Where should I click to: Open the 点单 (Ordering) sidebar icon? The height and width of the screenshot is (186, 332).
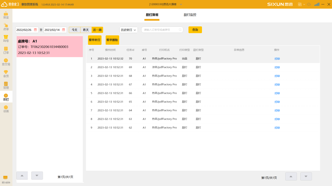point(6,27)
